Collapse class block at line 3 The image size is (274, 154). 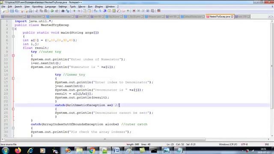[13, 29]
